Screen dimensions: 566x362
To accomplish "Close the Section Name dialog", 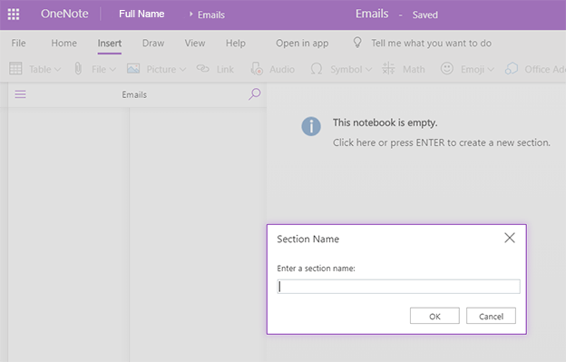I will 510,238.
